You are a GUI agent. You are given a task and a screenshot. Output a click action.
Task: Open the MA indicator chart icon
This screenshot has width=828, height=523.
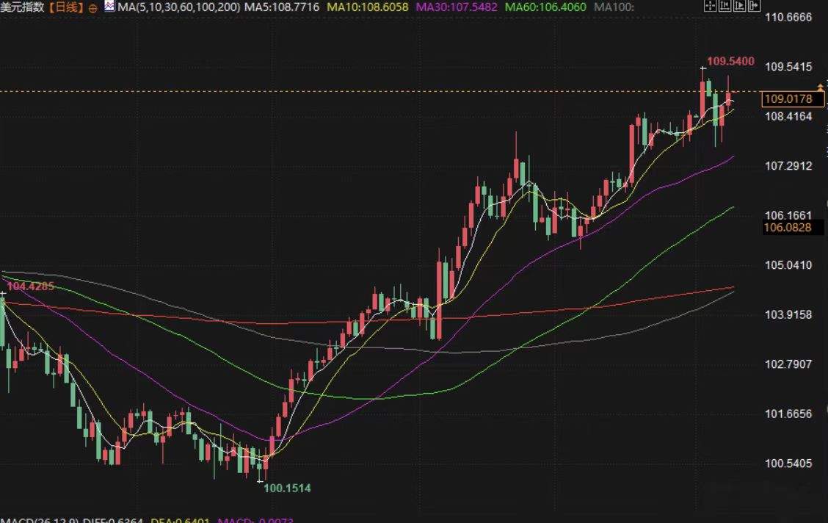click(109, 7)
